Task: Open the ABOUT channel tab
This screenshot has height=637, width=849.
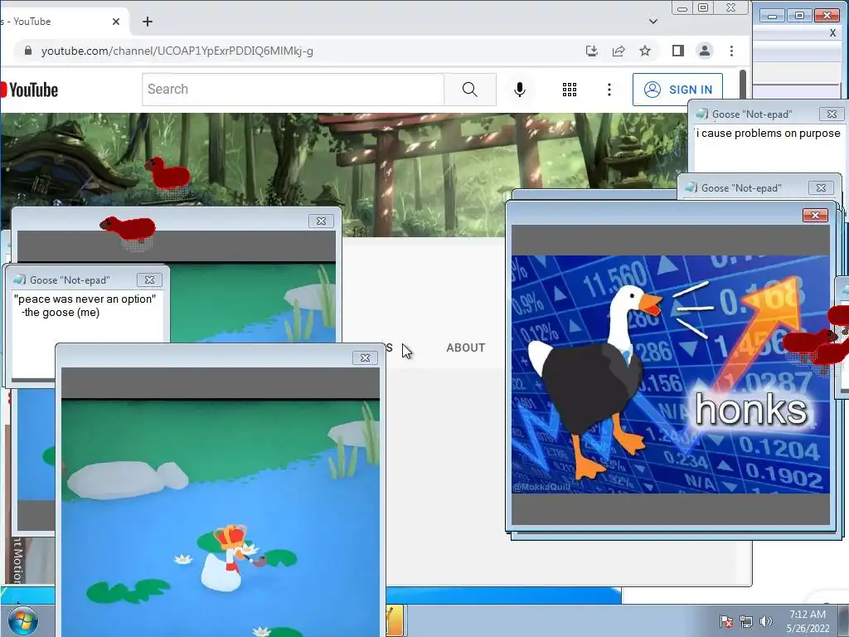Action: point(466,348)
